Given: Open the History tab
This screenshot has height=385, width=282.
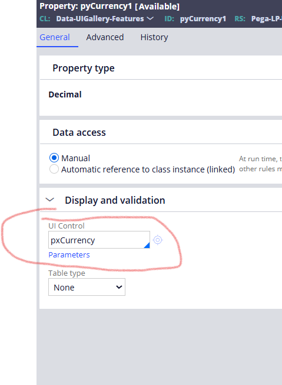Looking at the screenshot, I should click(154, 37).
